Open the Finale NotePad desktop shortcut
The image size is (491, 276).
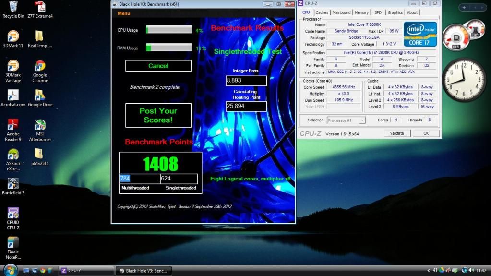tap(13, 248)
